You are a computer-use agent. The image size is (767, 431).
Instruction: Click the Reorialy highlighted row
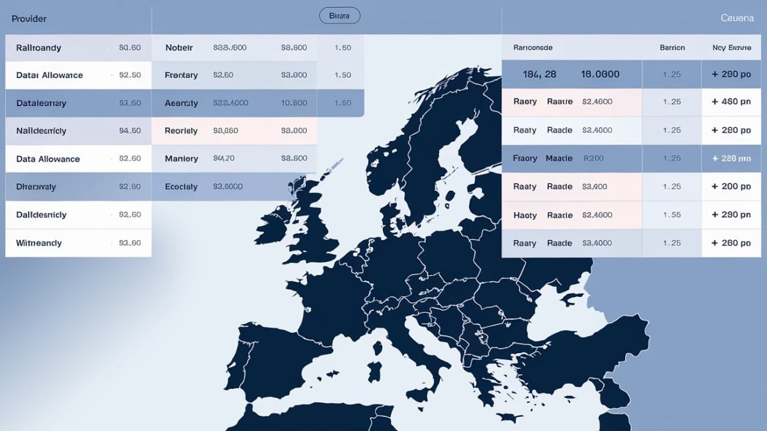[x=234, y=131]
